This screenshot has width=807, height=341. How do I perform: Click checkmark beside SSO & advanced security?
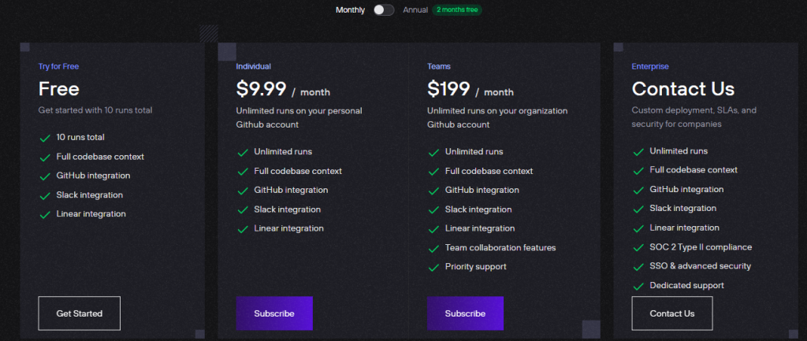pos(638,266)
